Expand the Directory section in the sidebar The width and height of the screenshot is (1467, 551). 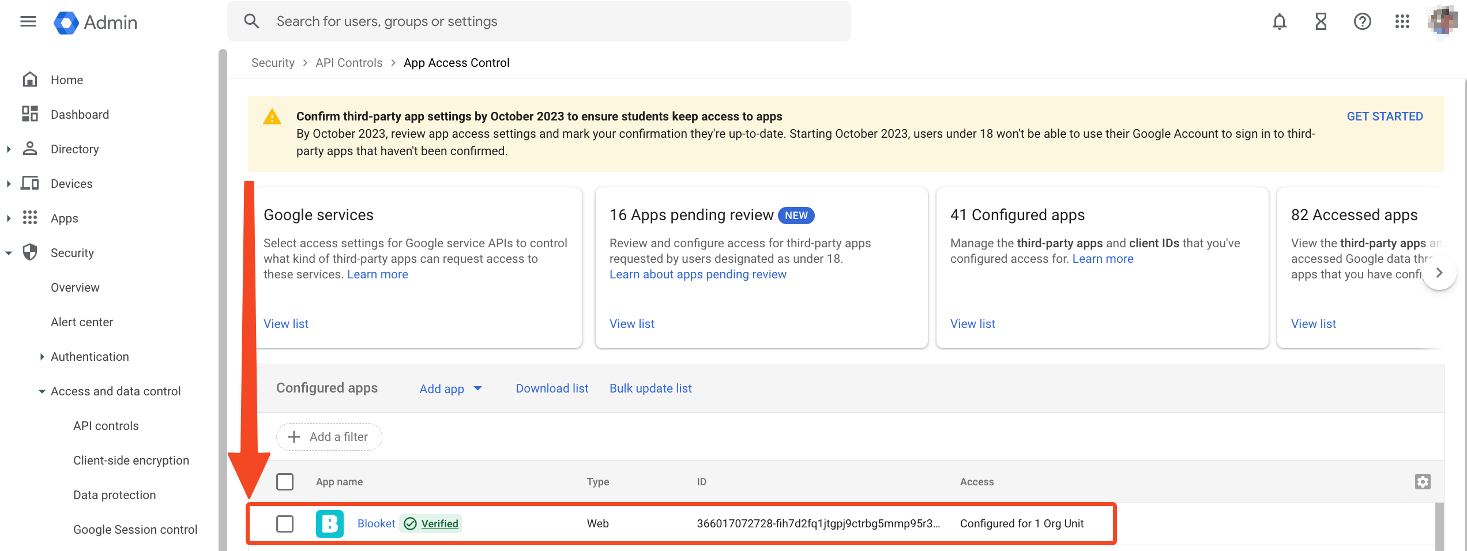[x=9, y=149]
